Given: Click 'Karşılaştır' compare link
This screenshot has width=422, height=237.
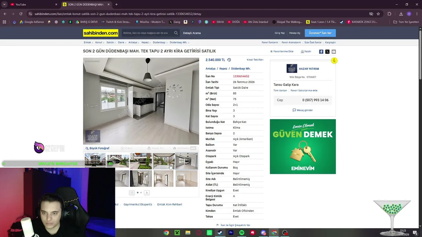Looking at the screenshot, I should (x=330, y=42).
